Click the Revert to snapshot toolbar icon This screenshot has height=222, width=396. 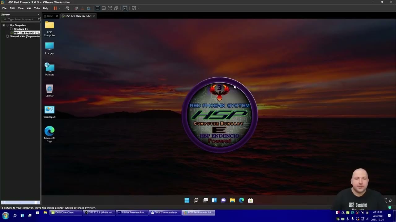click(x=82, y=8)
